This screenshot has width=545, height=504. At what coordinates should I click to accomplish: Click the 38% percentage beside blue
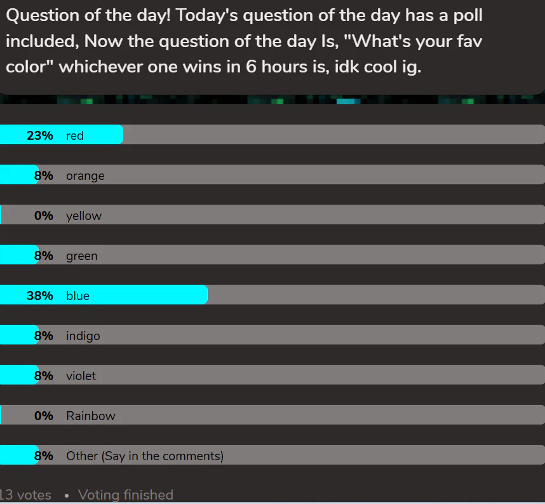coord(40,296)
